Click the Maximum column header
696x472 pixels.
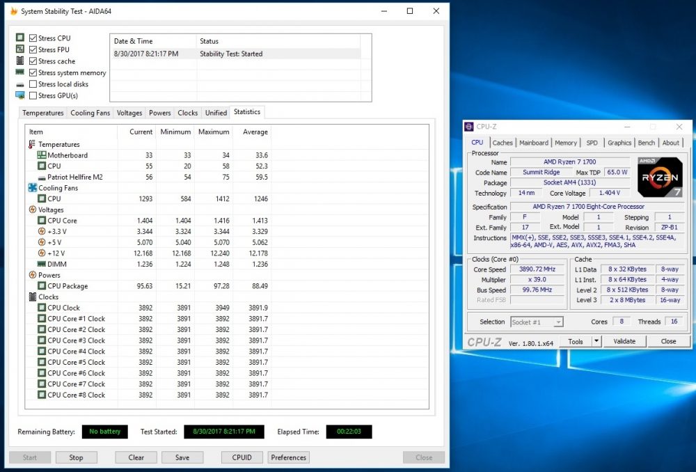click(x=214, y=132)
